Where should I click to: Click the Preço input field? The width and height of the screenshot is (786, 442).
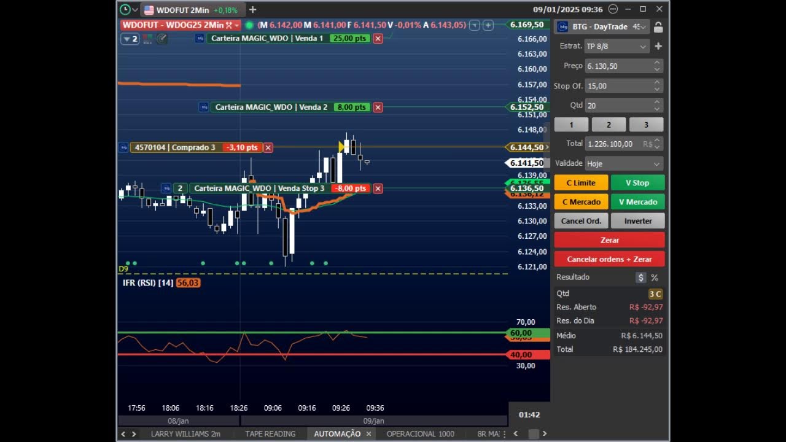click(619, 66)
